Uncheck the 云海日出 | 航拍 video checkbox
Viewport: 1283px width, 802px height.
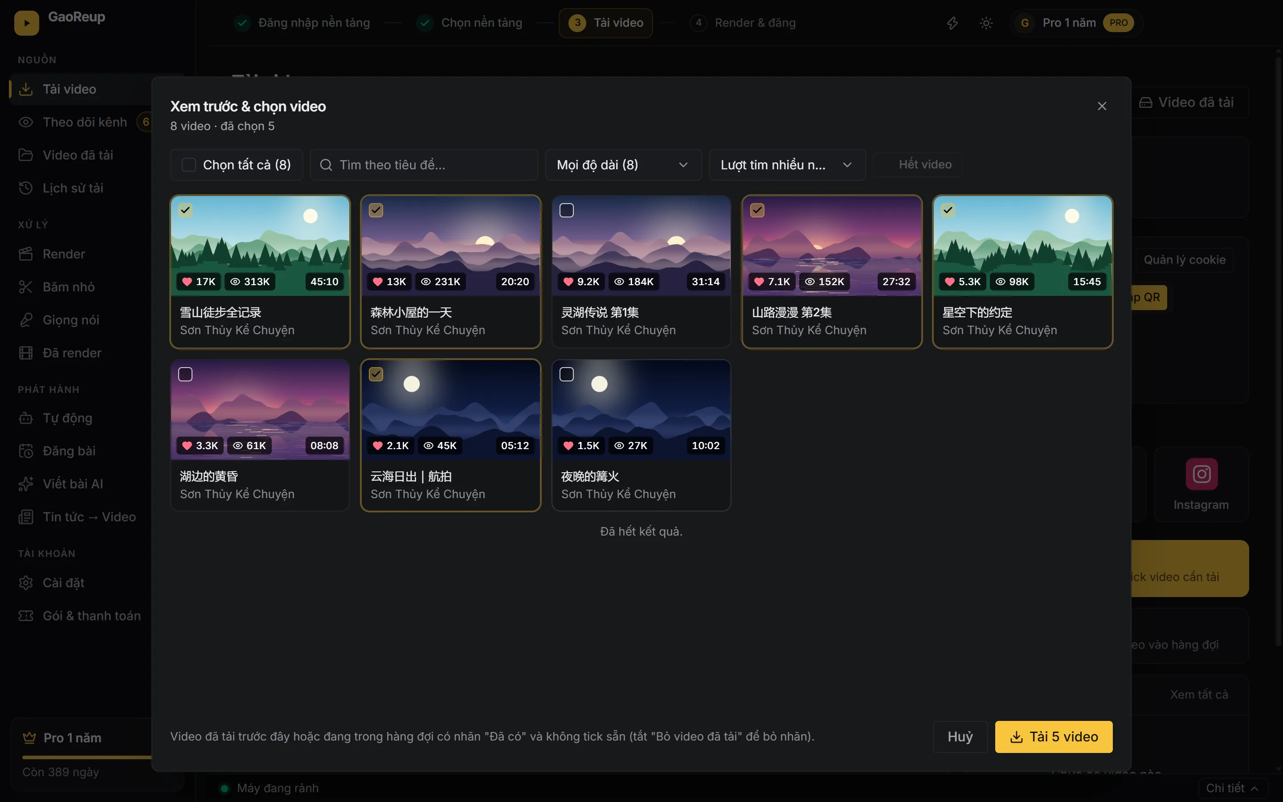click(376, 374)
